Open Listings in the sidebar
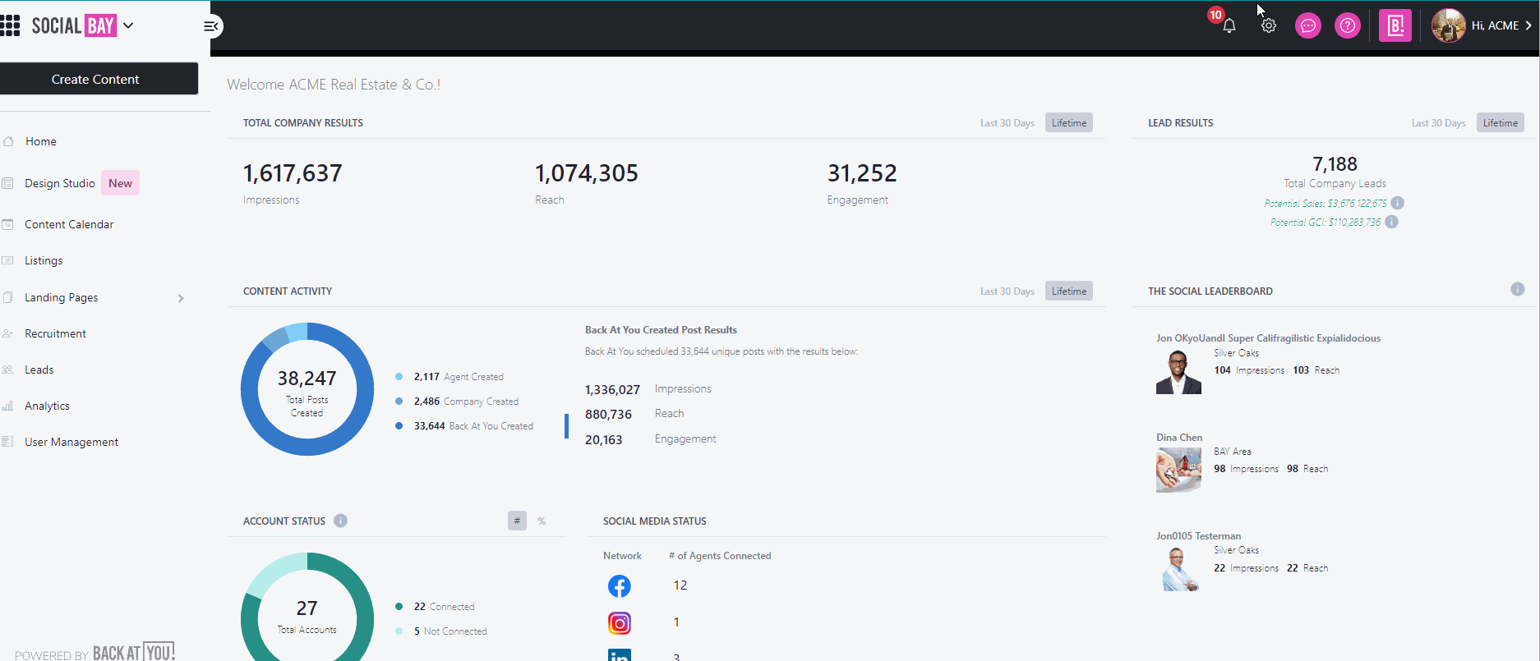 (44, 260)
